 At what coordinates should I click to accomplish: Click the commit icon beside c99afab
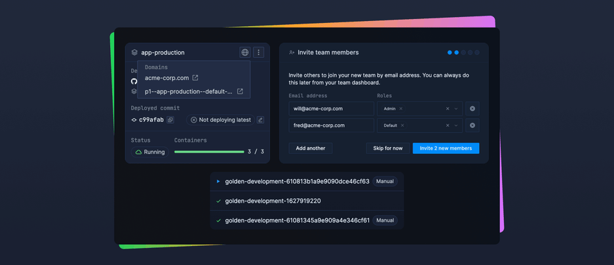coord(134,120)
